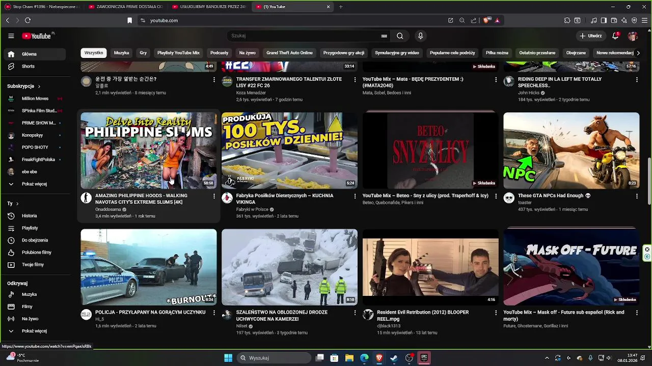Viewport: 652px width, 366px height.
Task: Open Brave VPN shield icon
Action: 634,20
